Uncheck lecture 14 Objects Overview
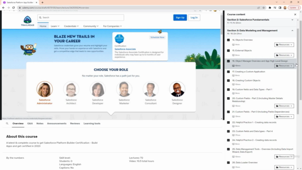The image size is (302, 170). pos(228,40)
